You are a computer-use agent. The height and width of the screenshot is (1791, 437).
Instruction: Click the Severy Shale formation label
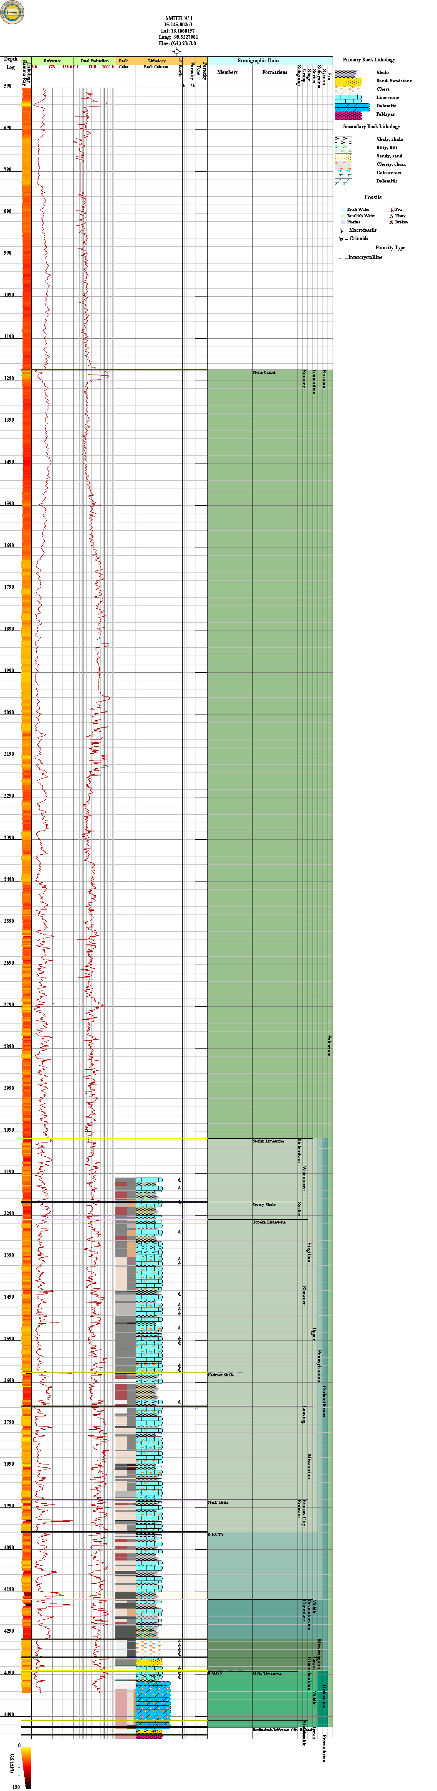(264, 1205)
